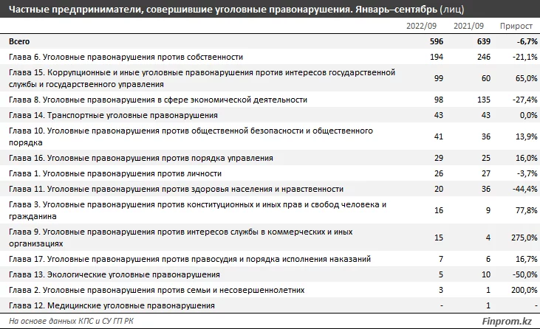Viewport: 540px width, 329px height.
Task: Click the value 194 in Глава 6 row
Action: (x=437, y=57)
